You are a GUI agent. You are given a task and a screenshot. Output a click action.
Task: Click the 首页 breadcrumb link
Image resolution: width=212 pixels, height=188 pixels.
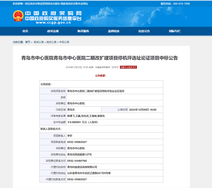point(28,42)
